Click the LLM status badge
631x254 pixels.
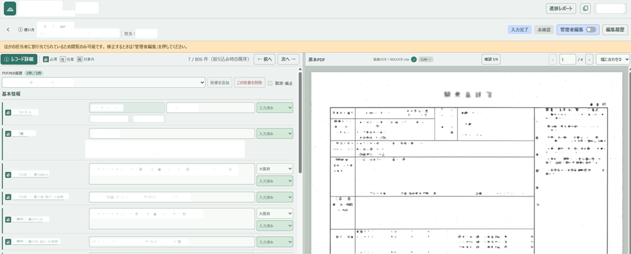(x=426, y=60)
